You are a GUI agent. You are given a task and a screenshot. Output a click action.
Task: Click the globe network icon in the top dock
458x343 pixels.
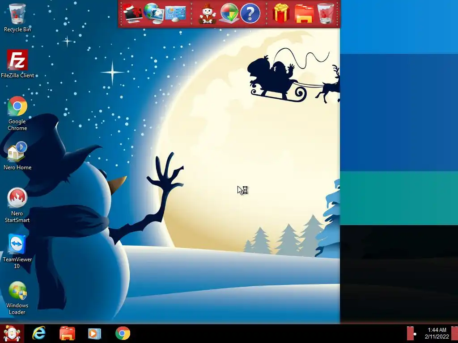click(x=153, y=13)
